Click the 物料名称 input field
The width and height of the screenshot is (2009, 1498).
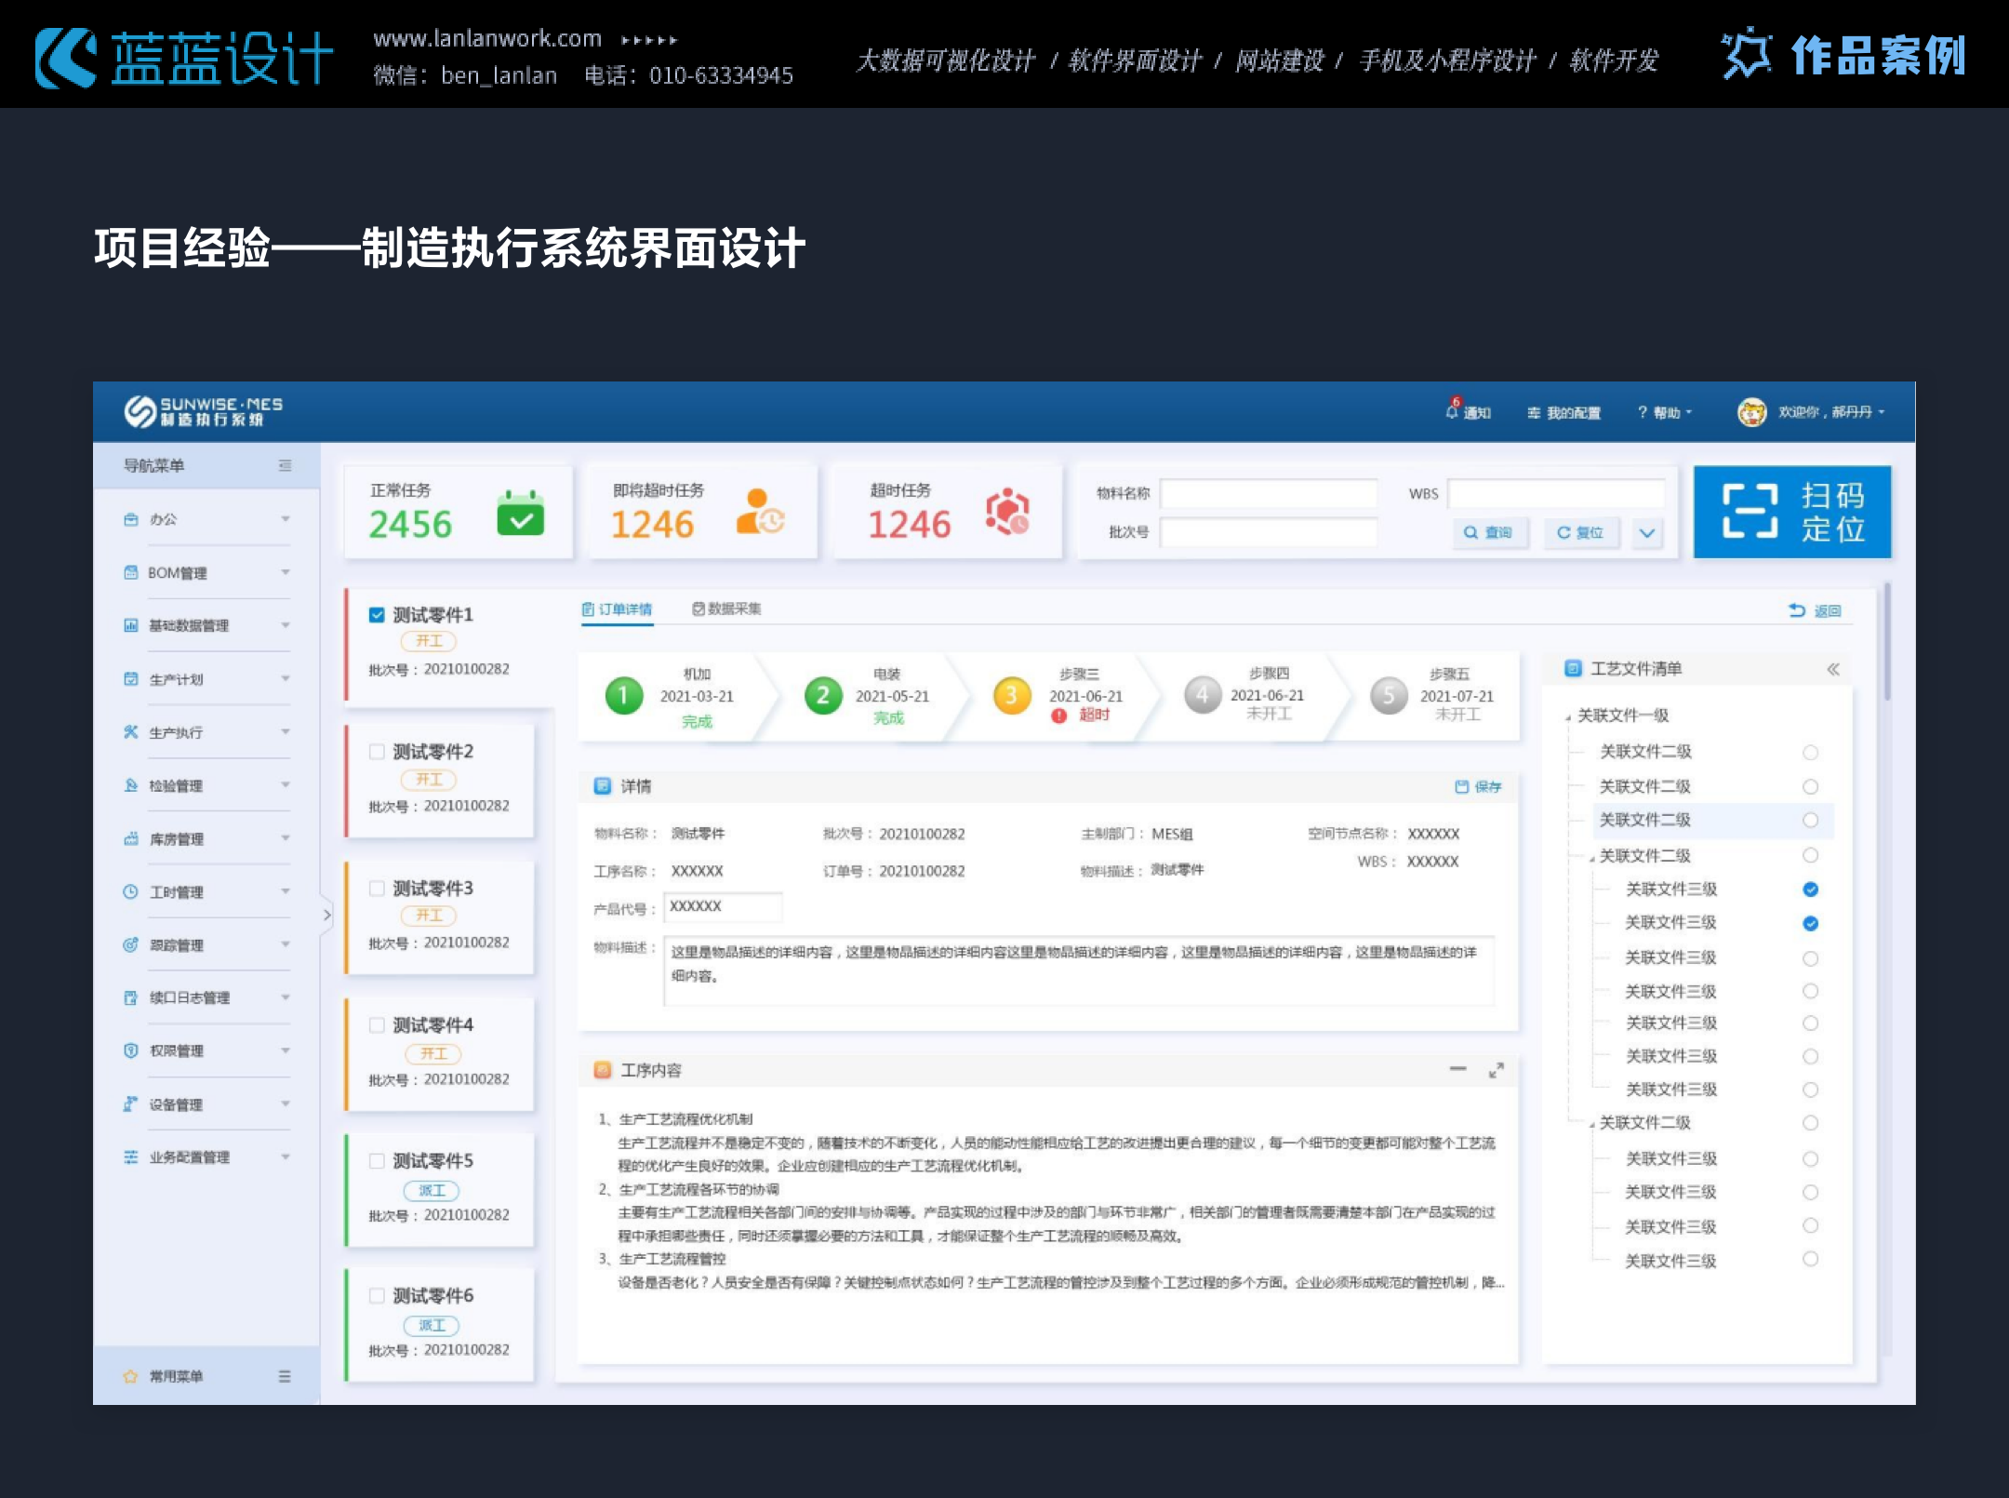pos(1268,493)
